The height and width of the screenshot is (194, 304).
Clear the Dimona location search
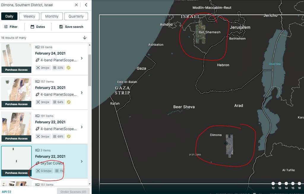coord(76,5)
